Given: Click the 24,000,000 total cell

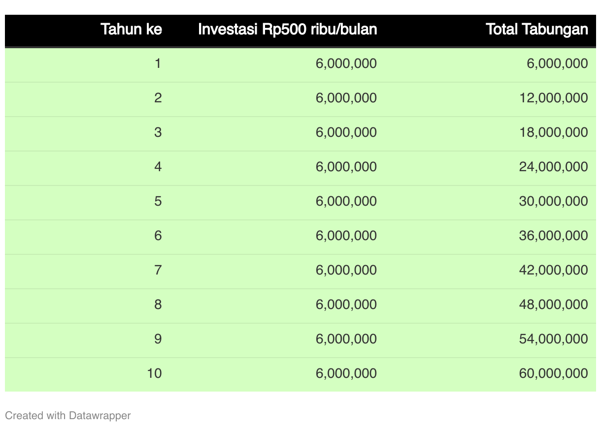Looking at the screenshot, I should coord(553,167).
